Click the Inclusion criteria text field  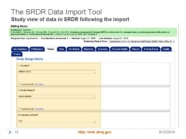pyautogui.click(x=57, y=121)
